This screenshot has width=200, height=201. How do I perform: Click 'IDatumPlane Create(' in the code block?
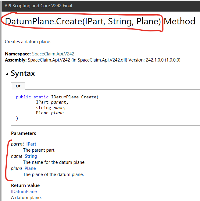tap(75, 97)
